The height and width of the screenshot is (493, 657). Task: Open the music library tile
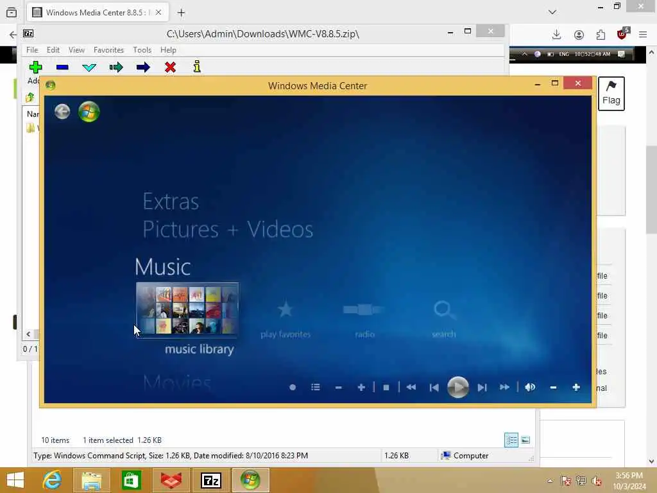pyautogui.click(x=187, y=310)
